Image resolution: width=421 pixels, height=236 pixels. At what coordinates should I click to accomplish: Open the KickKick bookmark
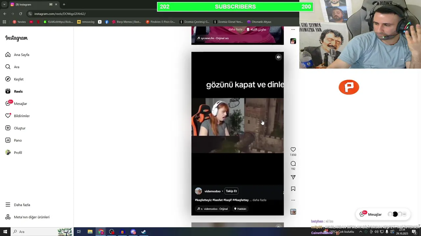(x=58, y=22)
